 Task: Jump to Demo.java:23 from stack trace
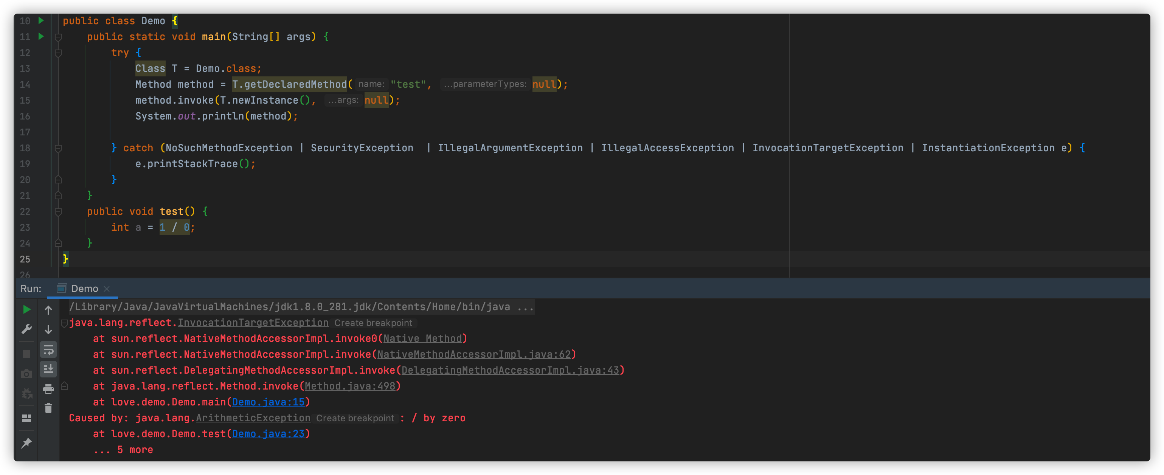[268, 434]
